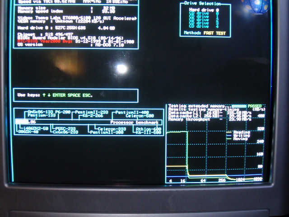Click the PentiumII-300 benchmark marker
The height and width of the screenshot is (217, 289).
pyautogui.click(x=107, y=132)
